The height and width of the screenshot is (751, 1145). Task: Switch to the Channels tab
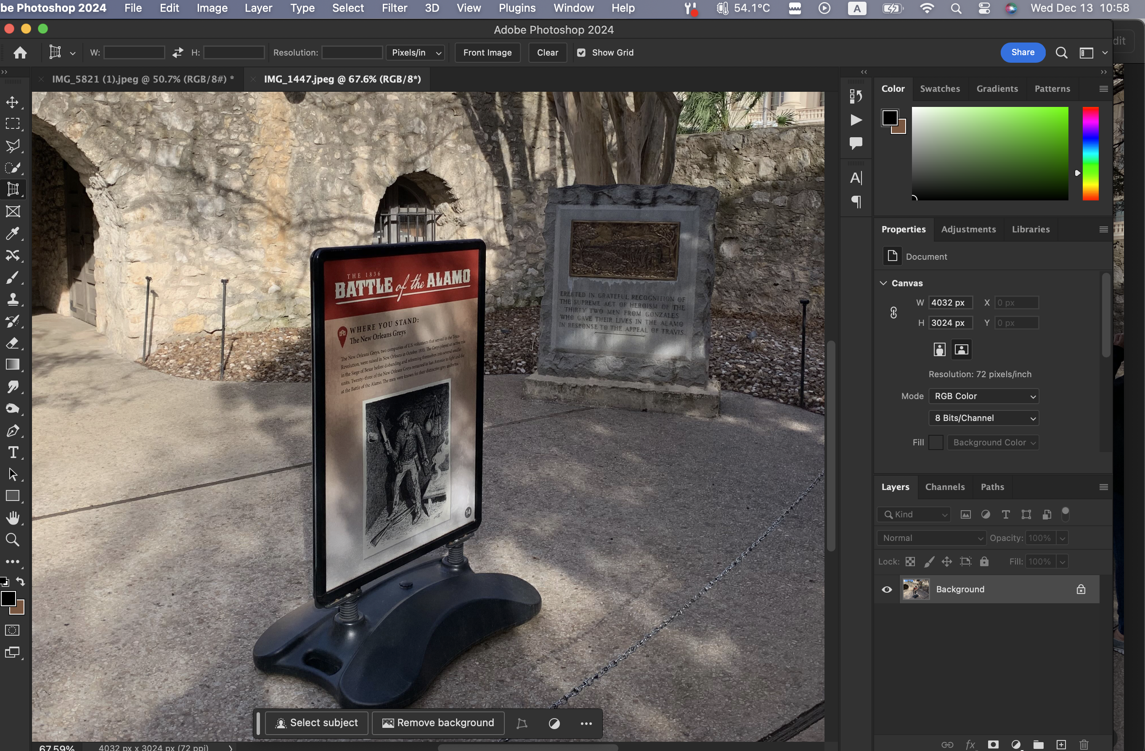click(x=944, y=487)
